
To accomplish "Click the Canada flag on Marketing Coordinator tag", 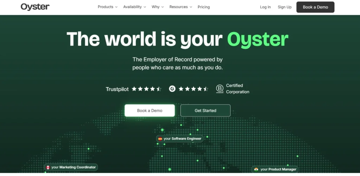I will 48,167.
